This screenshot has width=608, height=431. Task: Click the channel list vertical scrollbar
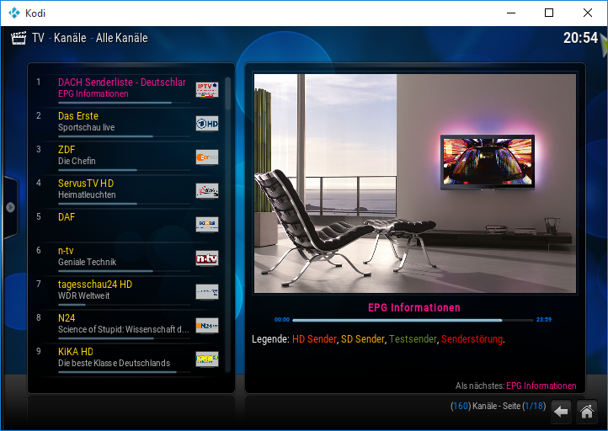coord(228,225)
